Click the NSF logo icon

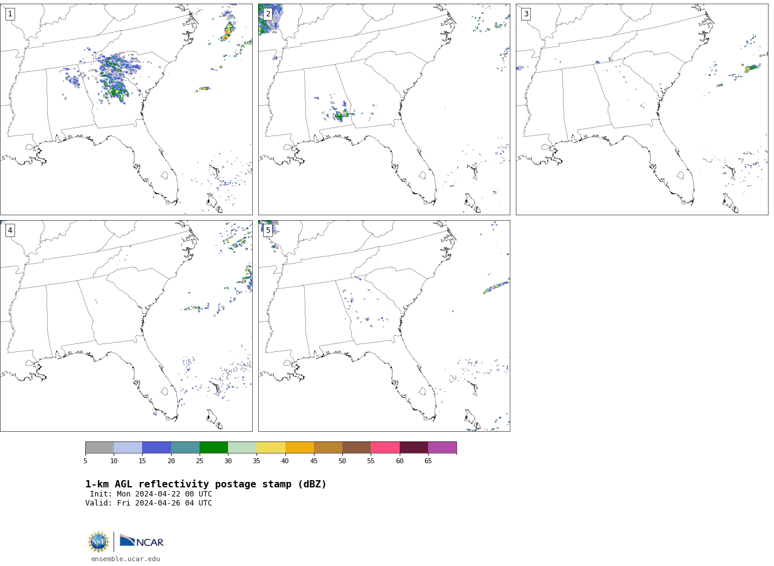pyautogui.click(x=99, y=542)
